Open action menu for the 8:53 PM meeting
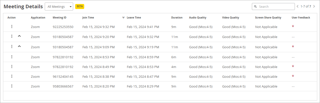The width and height of the screenshot is (320, 103). [12, 57]
